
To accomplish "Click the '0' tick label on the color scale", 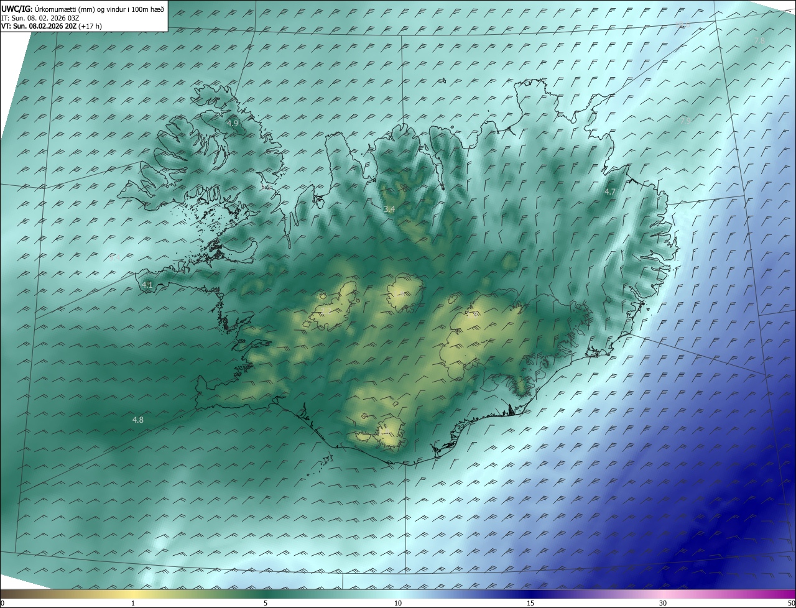I will coord(2,604).
